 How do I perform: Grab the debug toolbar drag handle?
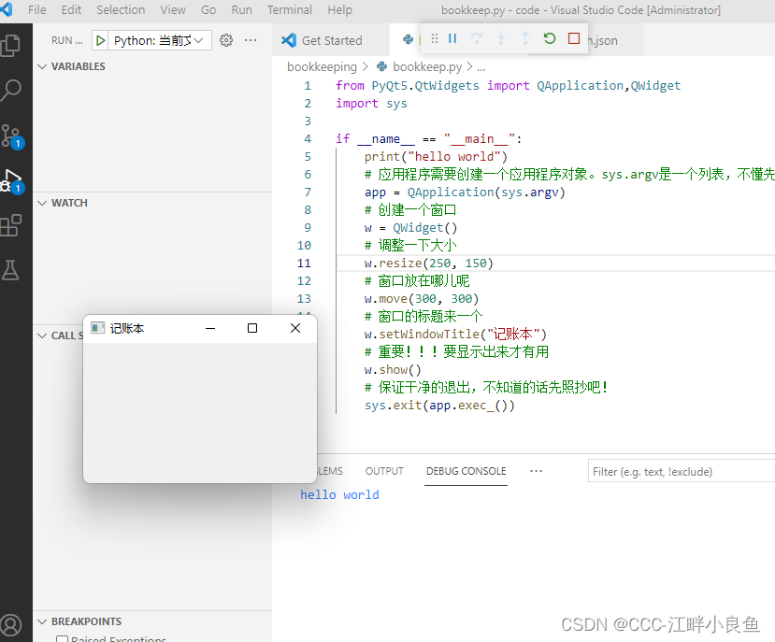tap(435, 38)
